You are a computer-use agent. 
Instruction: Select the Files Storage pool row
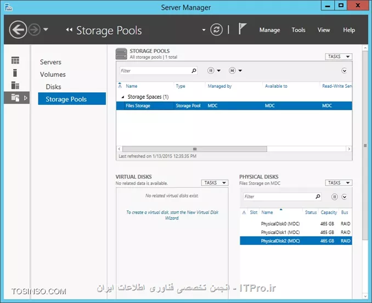(234, 105)
